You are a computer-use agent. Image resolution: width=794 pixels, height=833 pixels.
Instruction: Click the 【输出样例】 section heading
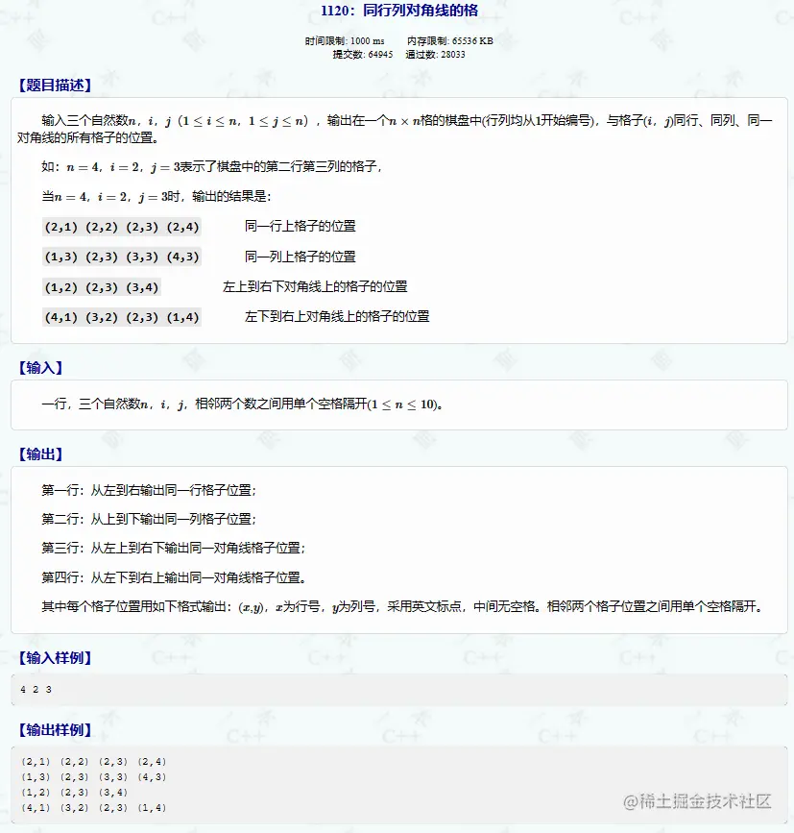coord(55,730)
